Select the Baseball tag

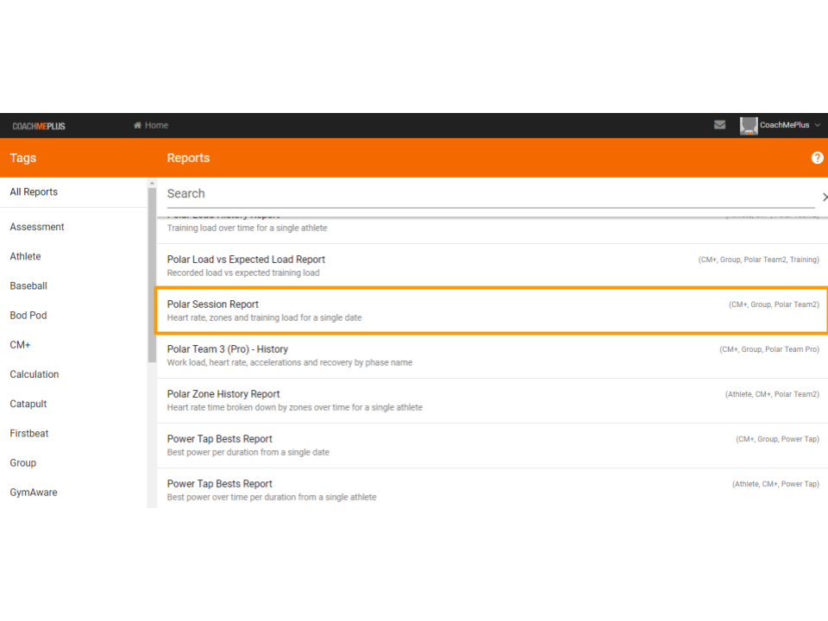(x=28, y=285)
